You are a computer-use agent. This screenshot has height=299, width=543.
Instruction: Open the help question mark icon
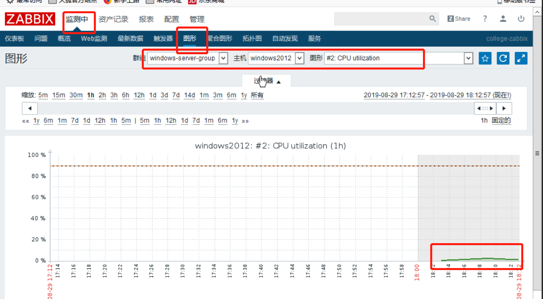coord(485,18)
